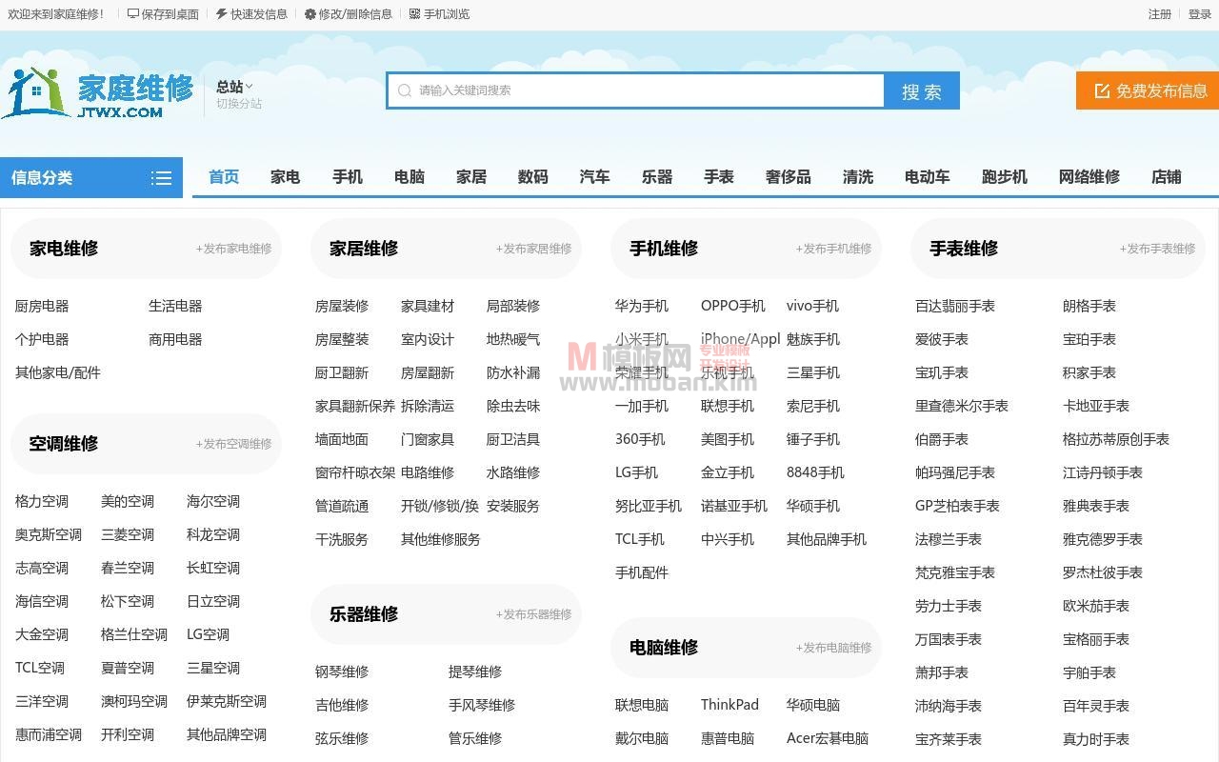The image size is (1219, 762).
Task: Open the 劳力士手表 link
Action: pyautogui.click(x=949, y=606)
